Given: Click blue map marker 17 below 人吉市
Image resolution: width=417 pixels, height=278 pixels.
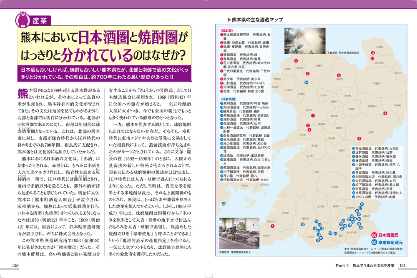Looking at the screenshot, I should pos(318,240).
